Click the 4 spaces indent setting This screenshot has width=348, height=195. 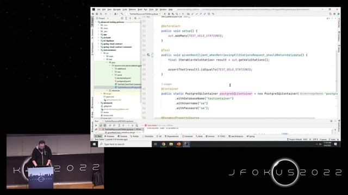click(323, 140)
